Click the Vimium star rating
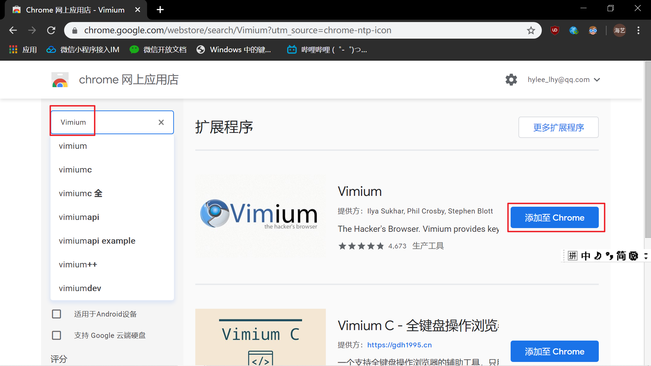 361,246
